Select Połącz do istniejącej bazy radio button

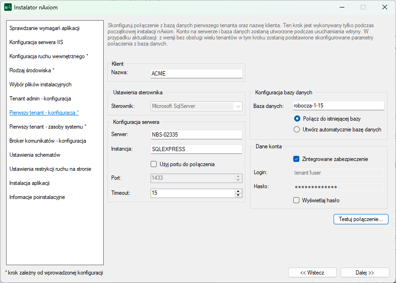tap(297, 119)
